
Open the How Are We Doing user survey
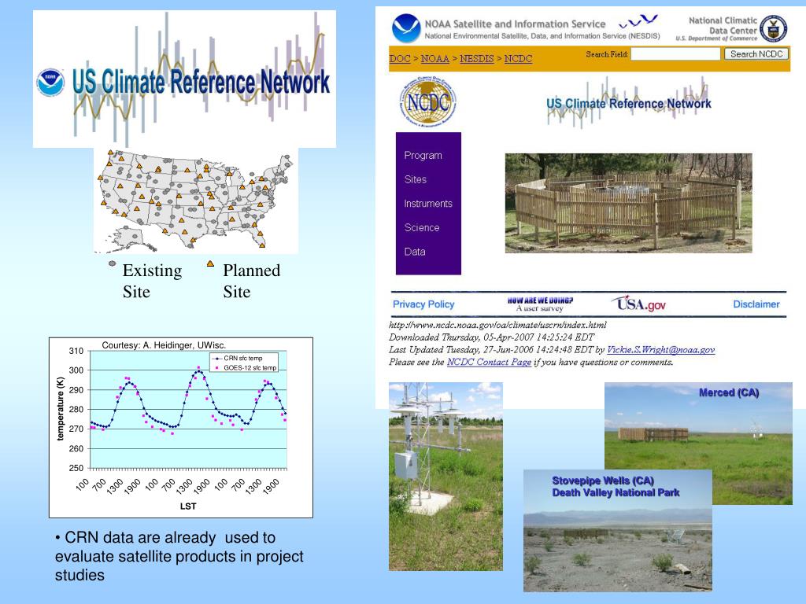click(x=540, y=304)
